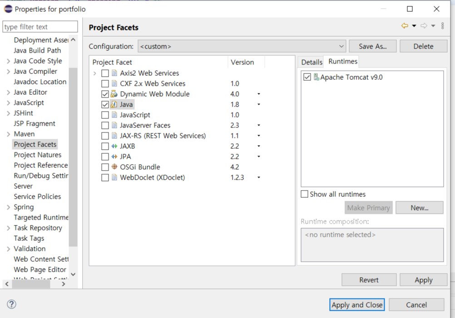Open Java version dropdown arrow
The height and width of the screenshot is (318, 455).
tap(258, 104)
